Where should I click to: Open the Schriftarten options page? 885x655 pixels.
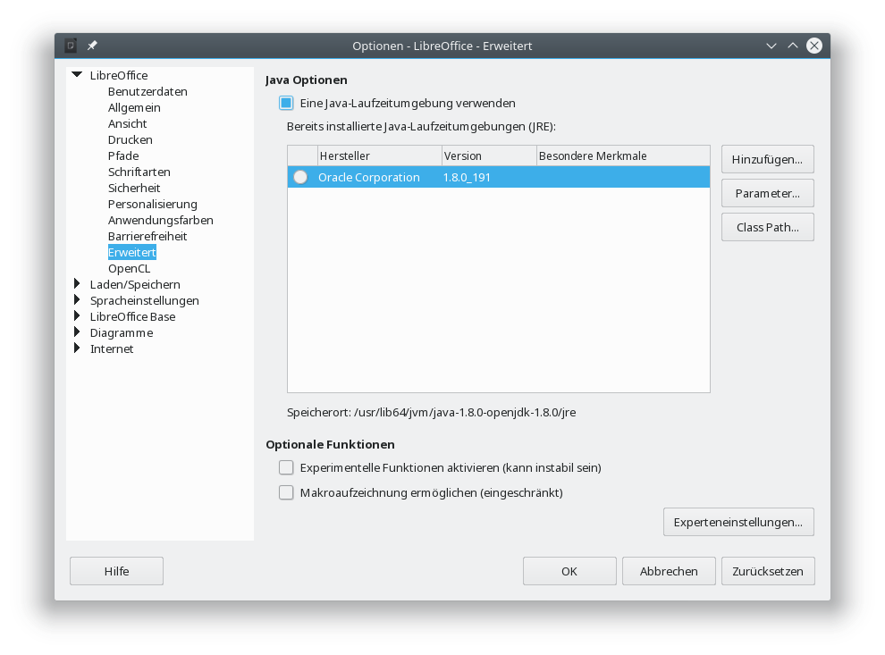[x=139, y=172]
